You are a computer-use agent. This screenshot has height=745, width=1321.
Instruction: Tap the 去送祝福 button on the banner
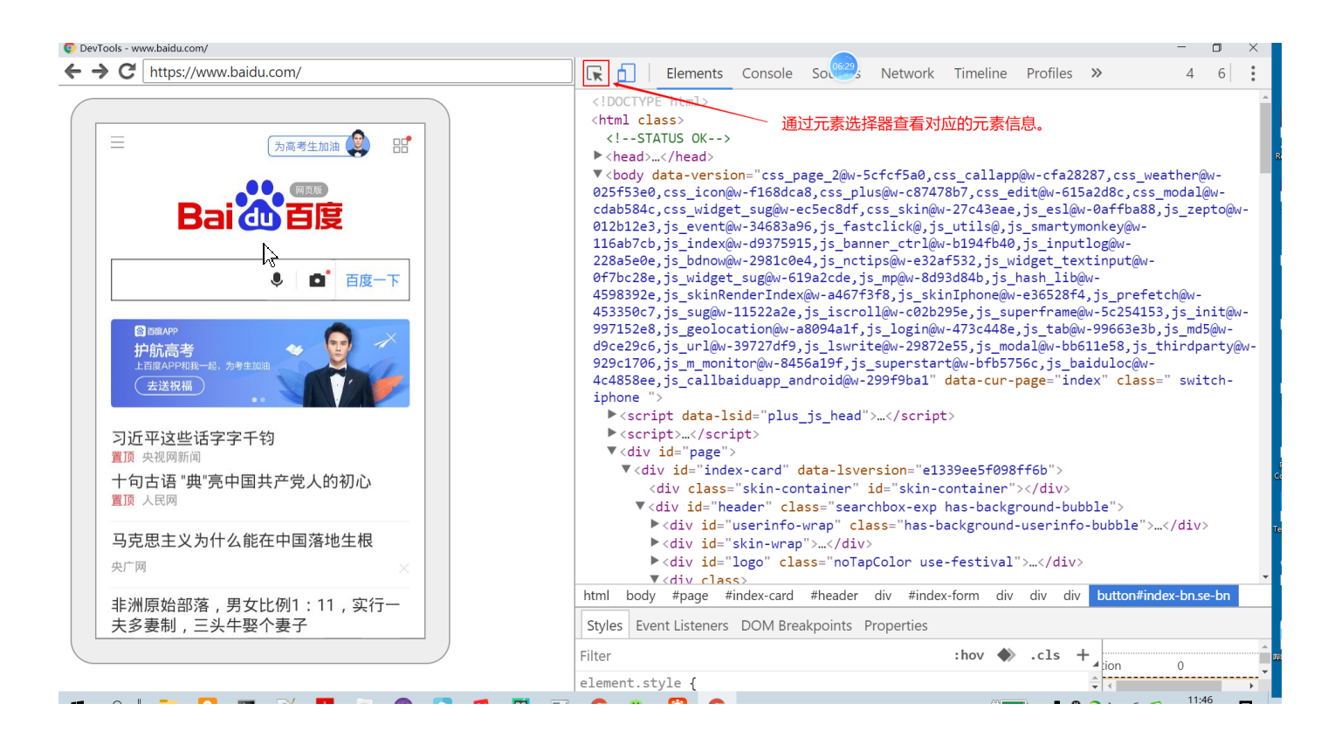(169, 386)
